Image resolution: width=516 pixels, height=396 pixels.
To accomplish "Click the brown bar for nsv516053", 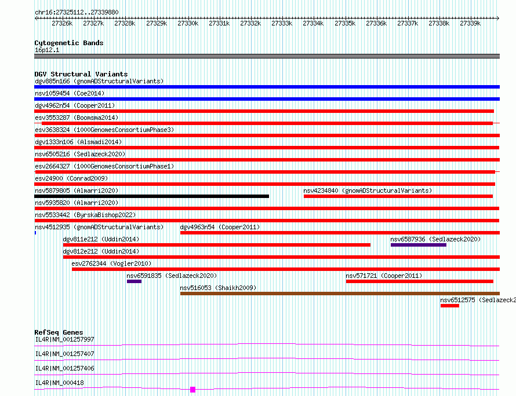I will [340, 294].
